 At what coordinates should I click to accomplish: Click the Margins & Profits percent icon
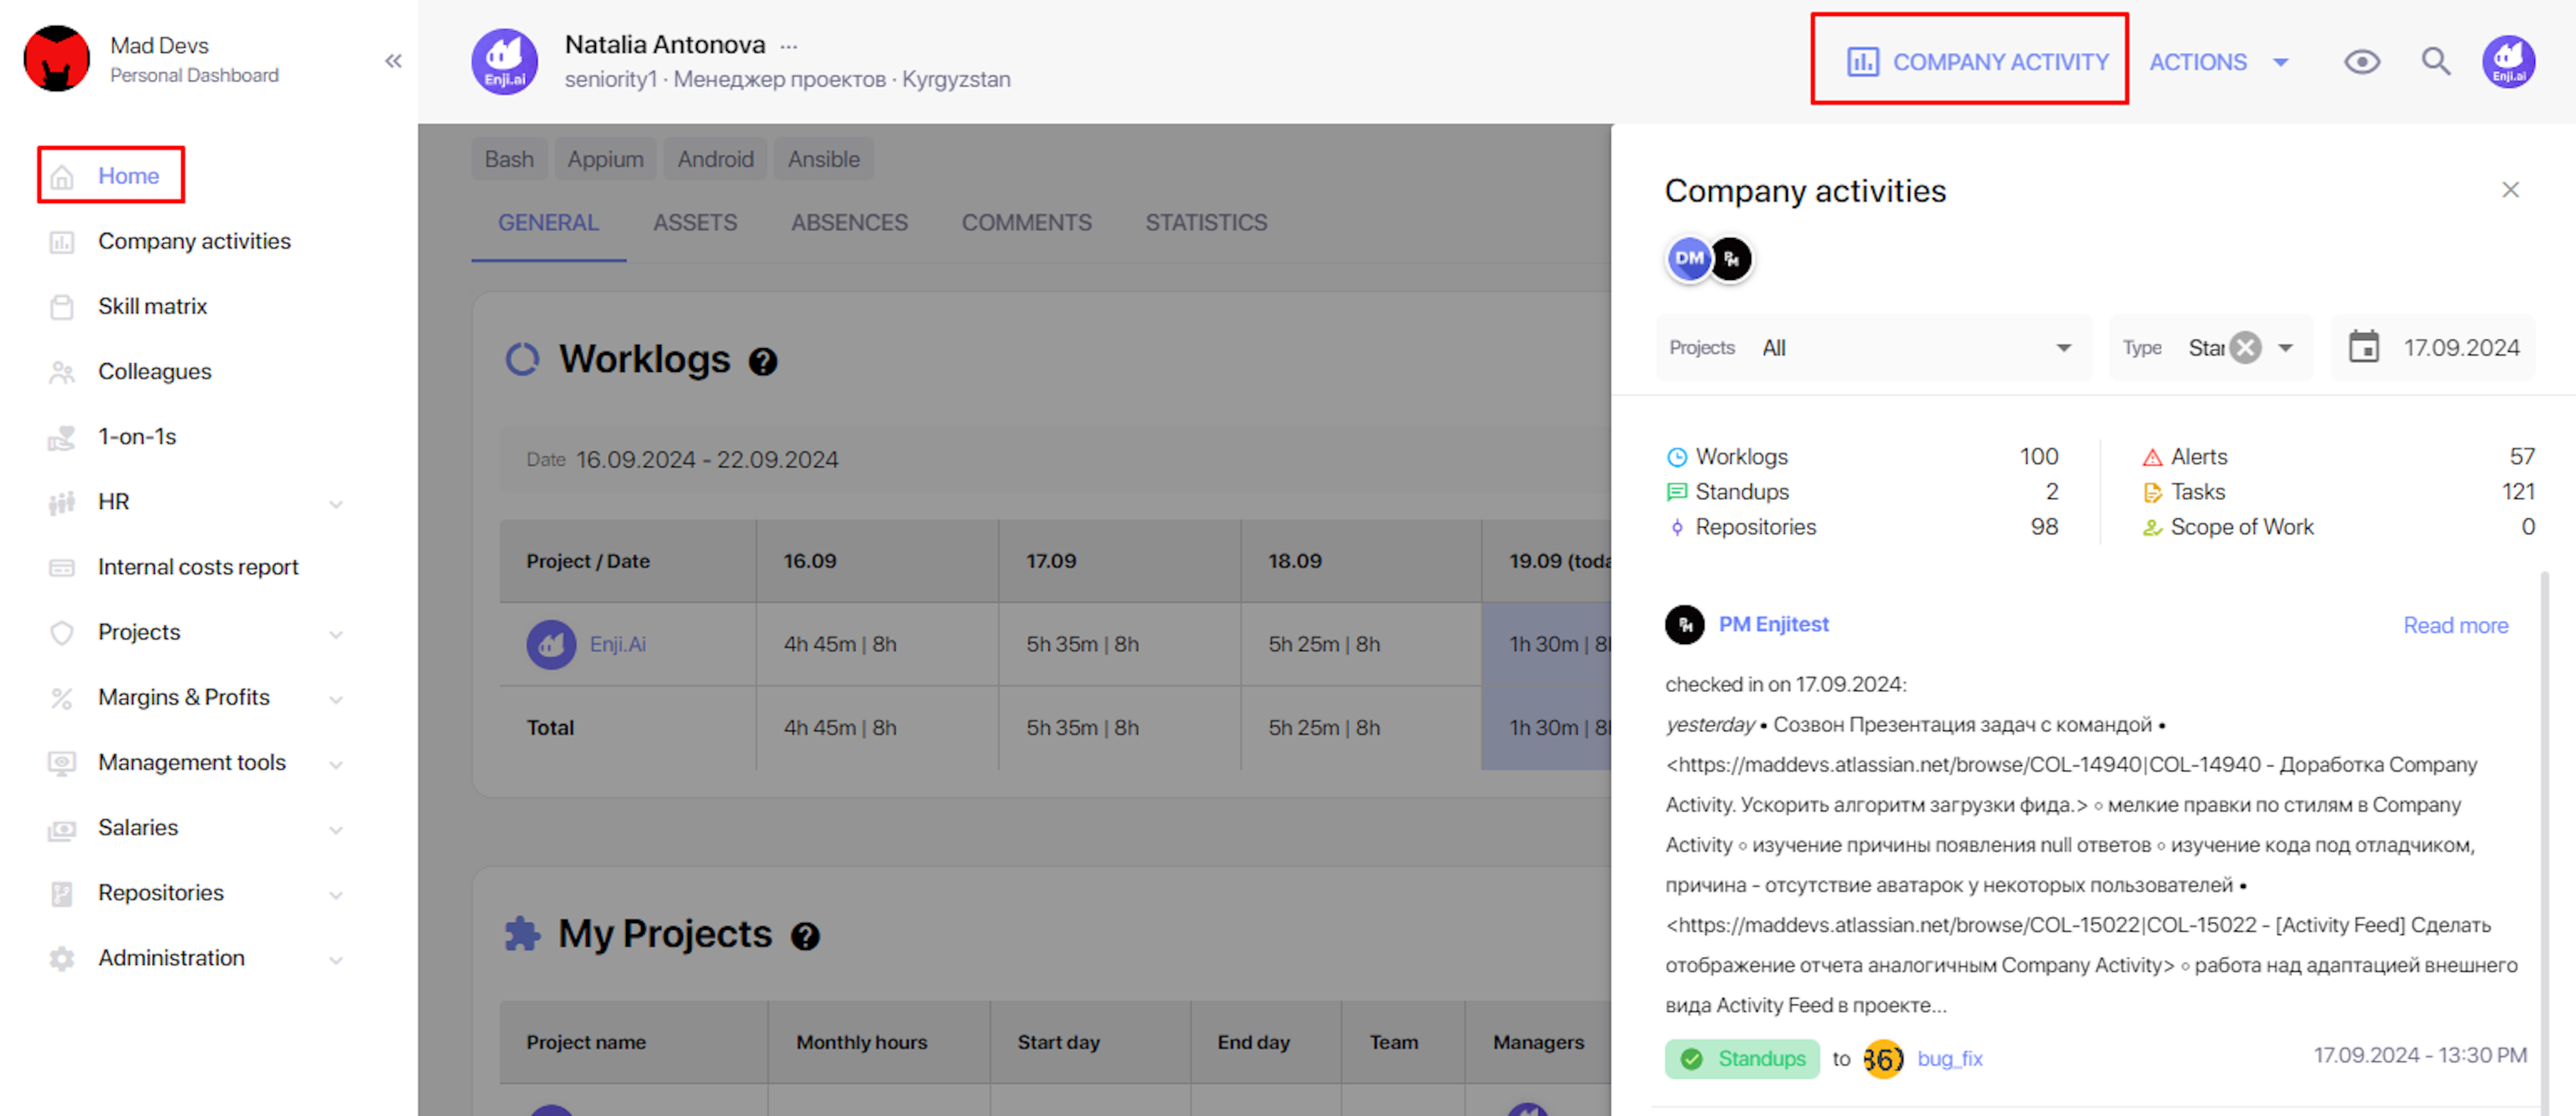[x=62, y=697]
